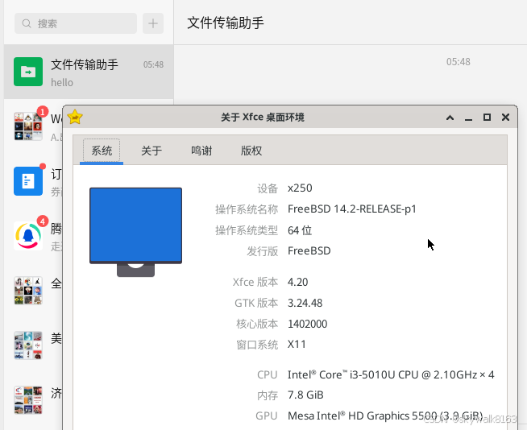Click the 64 位 OS type value

300,230
